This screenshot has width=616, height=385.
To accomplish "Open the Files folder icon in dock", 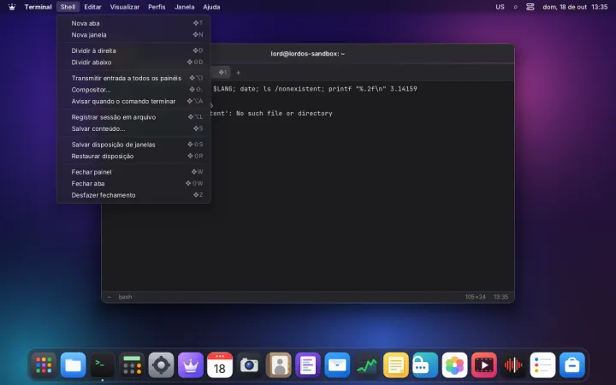I will [73, 365].
